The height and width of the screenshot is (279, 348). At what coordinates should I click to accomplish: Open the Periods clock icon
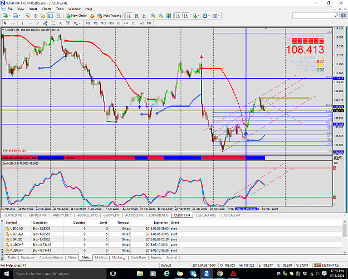click(205, 16)
